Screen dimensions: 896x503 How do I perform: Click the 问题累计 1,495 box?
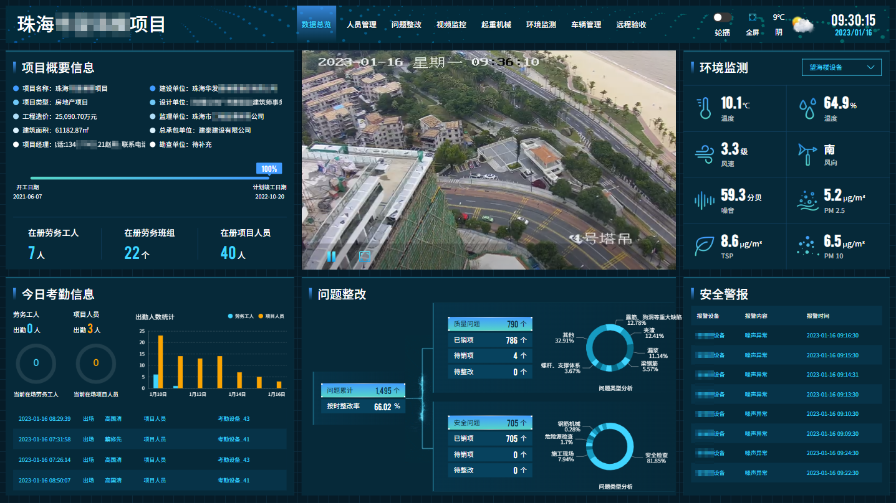[x=363, y=390]
